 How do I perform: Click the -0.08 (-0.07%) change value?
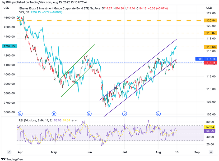pos(158,8)
